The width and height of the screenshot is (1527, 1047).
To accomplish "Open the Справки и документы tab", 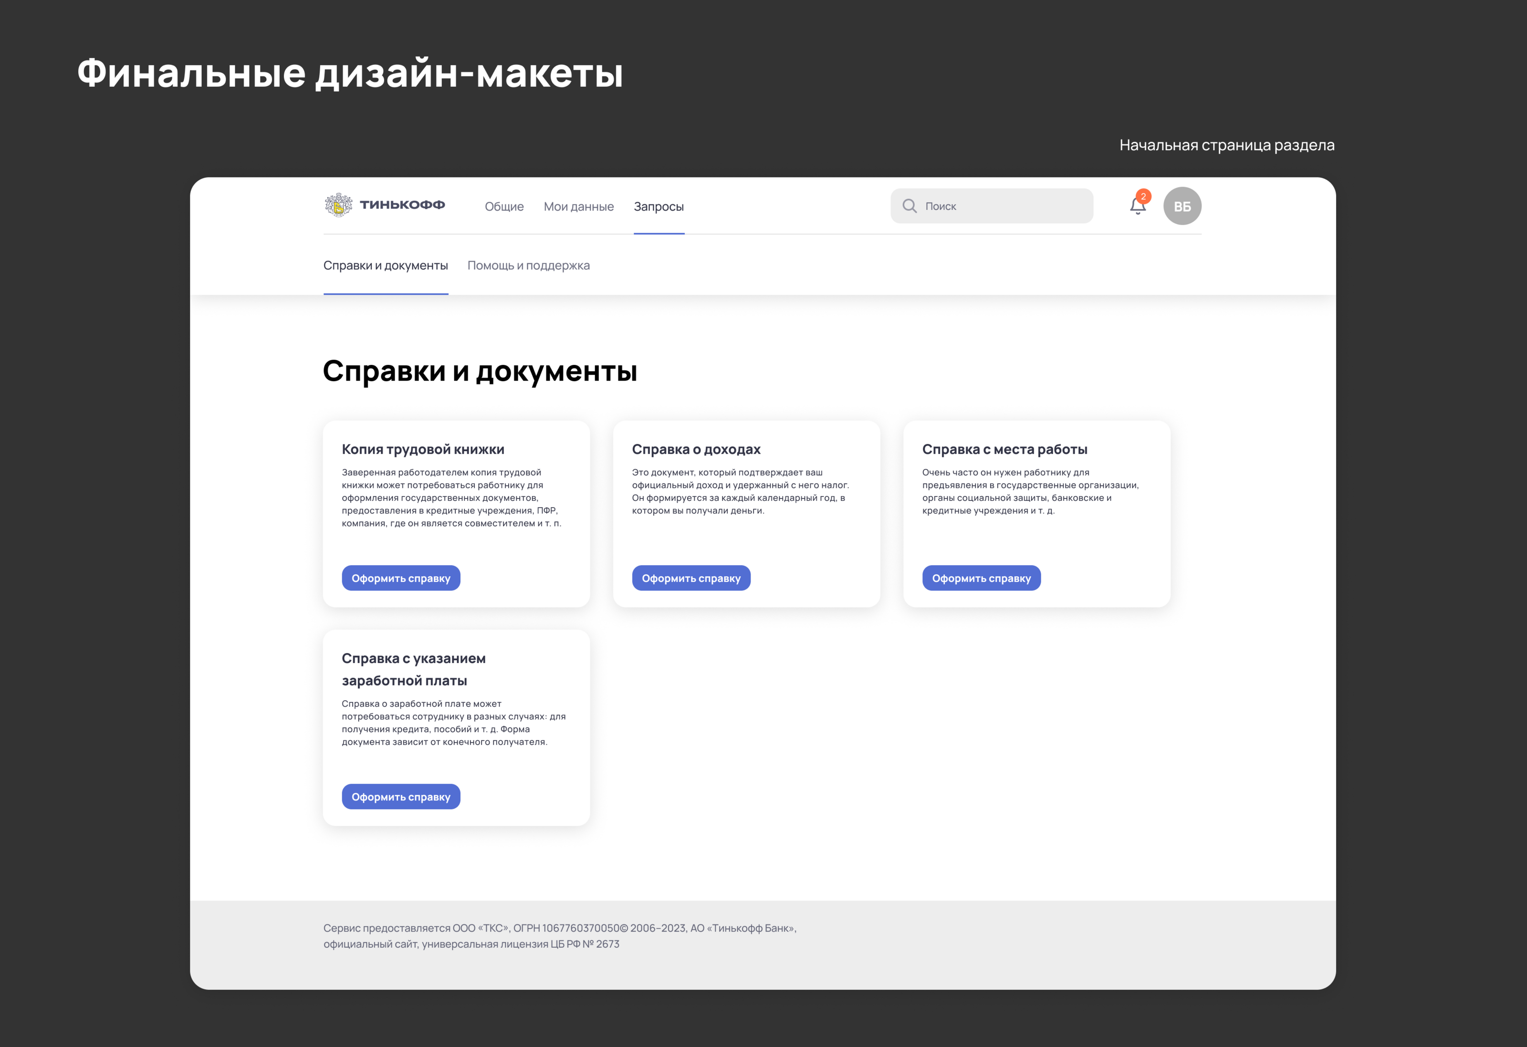I will click(x=386, y=266).
